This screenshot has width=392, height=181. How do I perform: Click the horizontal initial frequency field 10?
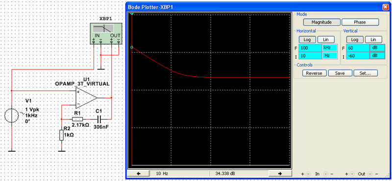[310, 56]
